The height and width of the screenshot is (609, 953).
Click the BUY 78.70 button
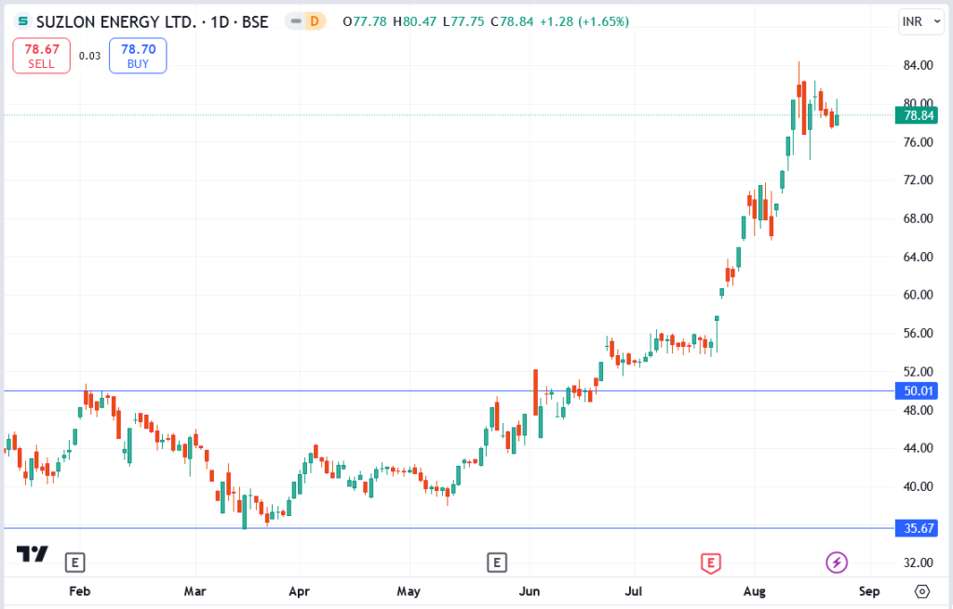138,55
